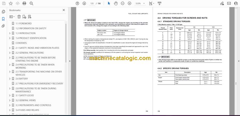This screenshot has height=116, width=240.
Task: Expand 2.3 PRECAUTIONS BEFORE STARTING THE ENGINE
Action: point(10,58)
